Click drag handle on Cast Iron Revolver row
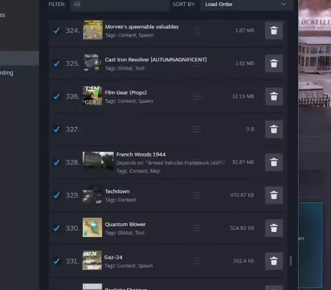This screenshot has height=290, width=331. [x=197, y=63]
